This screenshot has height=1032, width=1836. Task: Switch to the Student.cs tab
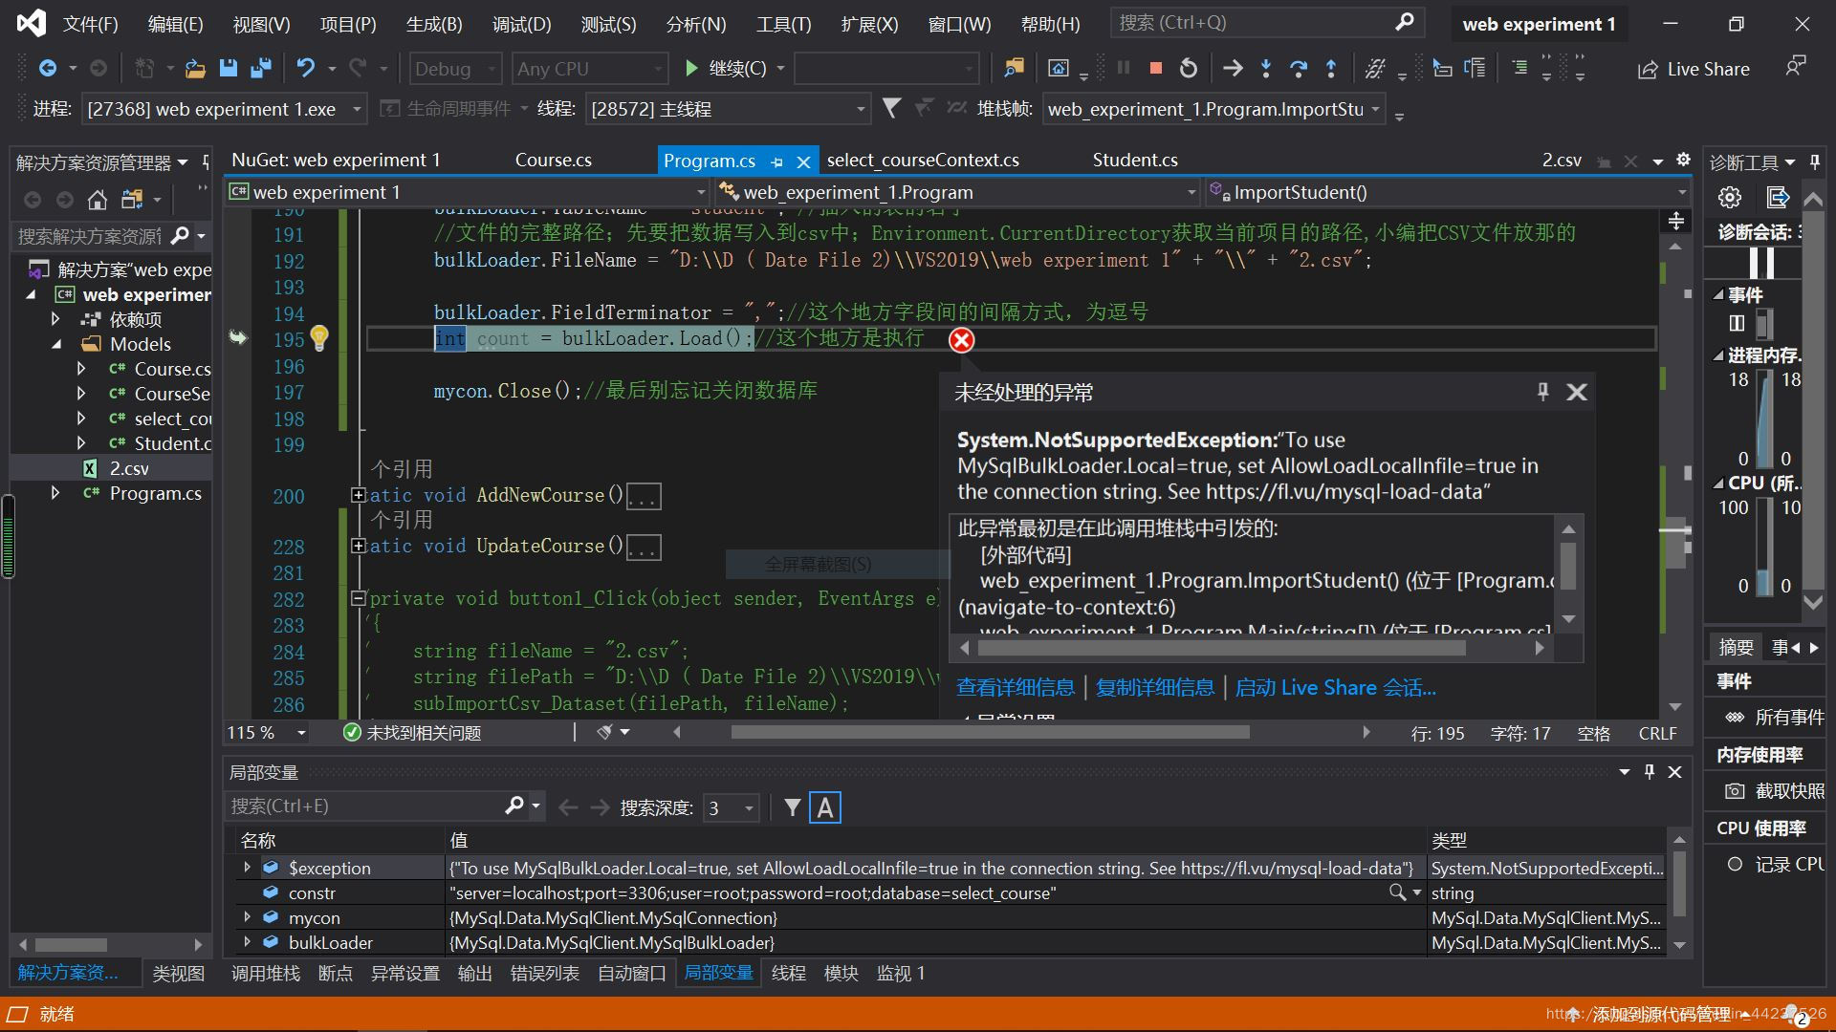[x=1135, y=160]
